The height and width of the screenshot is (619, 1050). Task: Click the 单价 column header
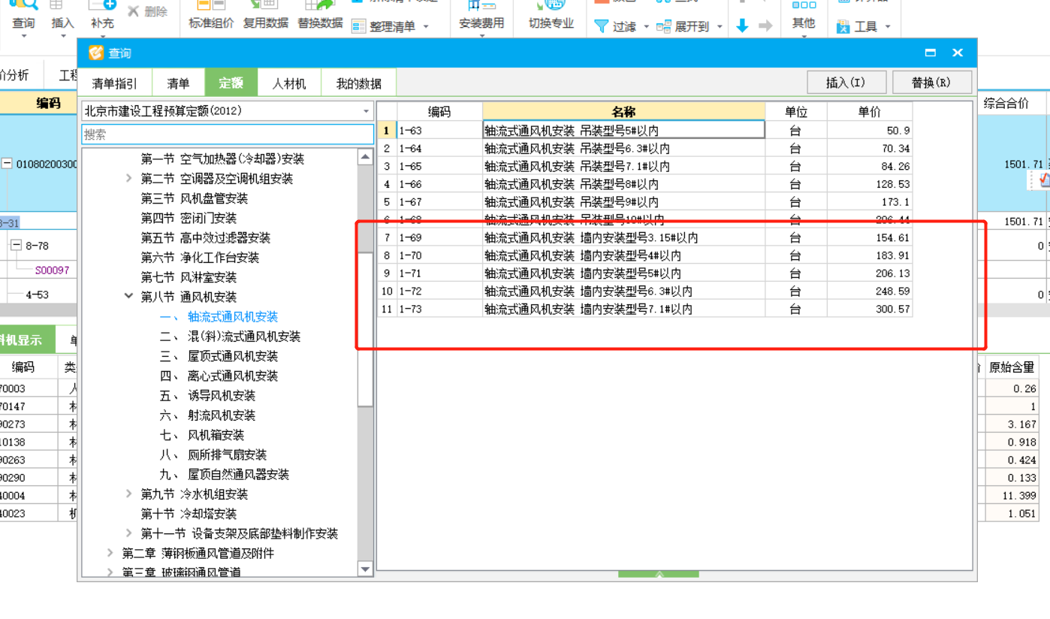pos(869,111)
